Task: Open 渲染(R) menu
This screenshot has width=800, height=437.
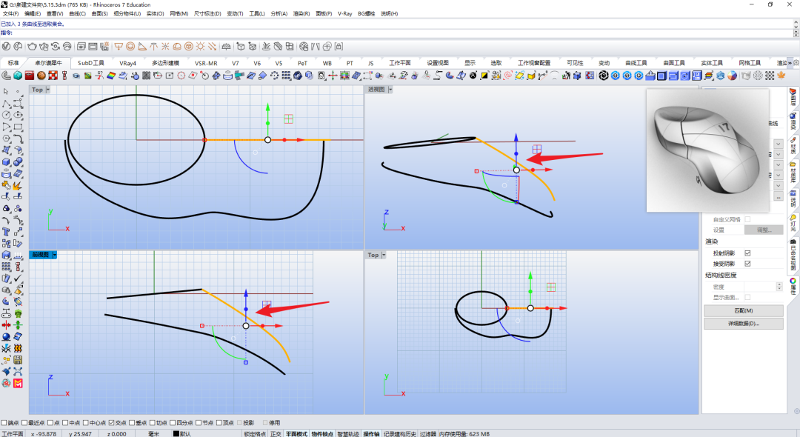Action: (301, 14)
